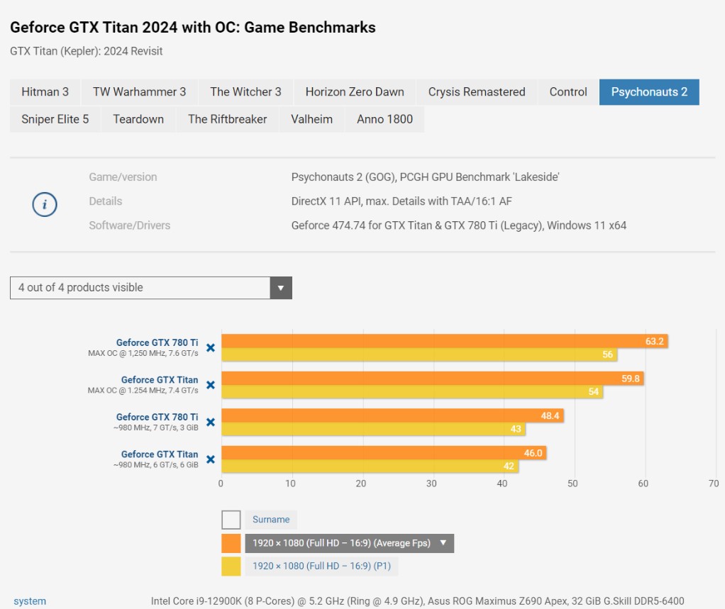Click the yellow bar labeled 43
Image resolution: width=725 pixels, height=609 pixels.
[374, 429]
